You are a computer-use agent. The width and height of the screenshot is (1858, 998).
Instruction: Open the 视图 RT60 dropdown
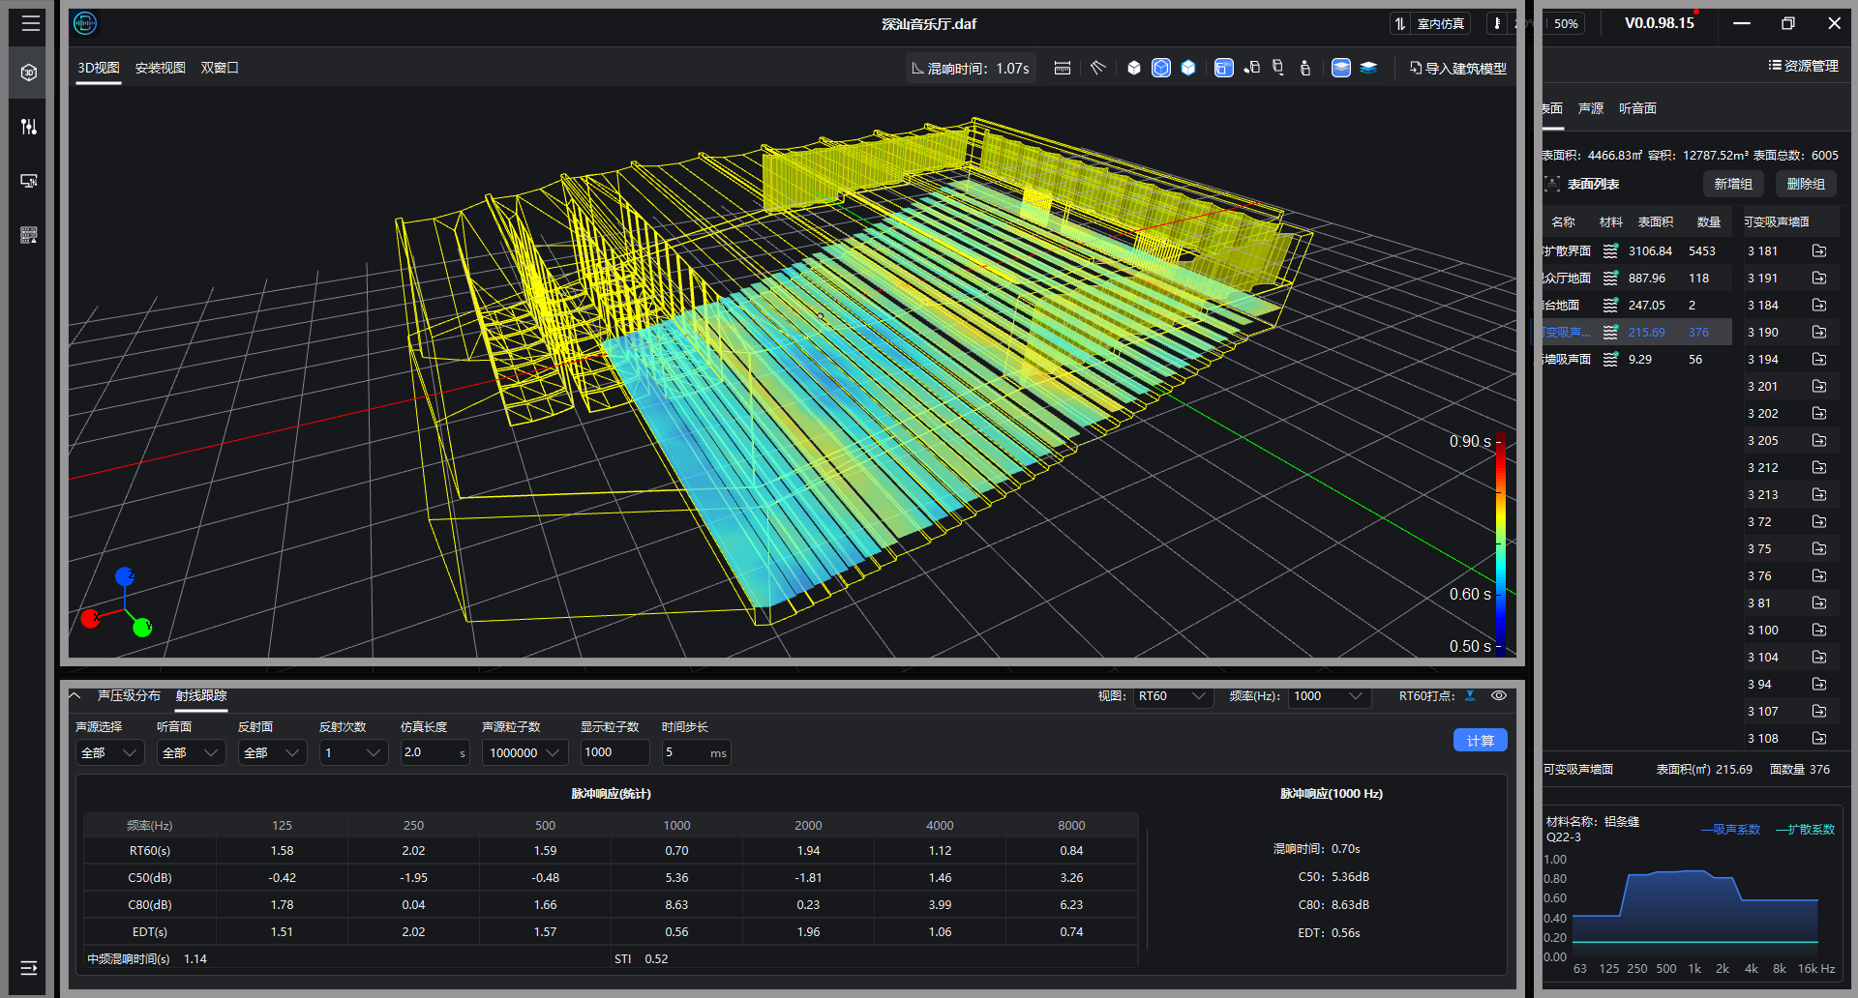tap(1171, 696)
